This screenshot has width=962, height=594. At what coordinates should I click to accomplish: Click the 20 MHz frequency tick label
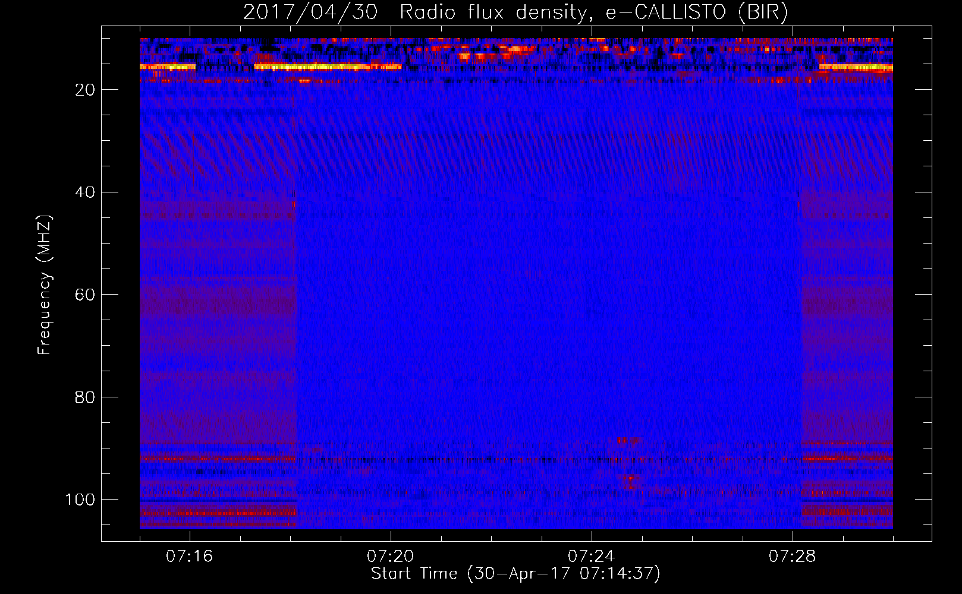click(85, 90)
